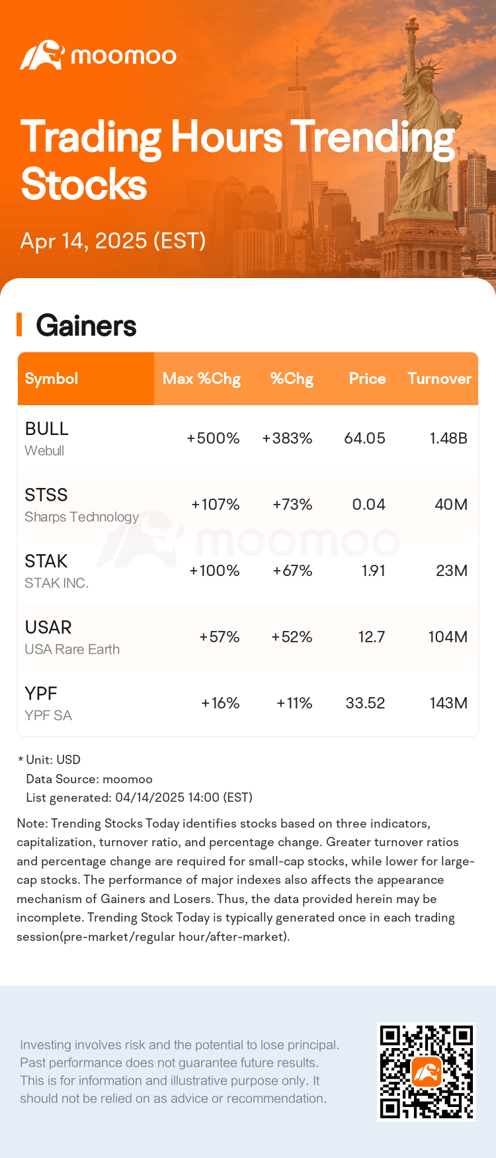
Task: Open the STSS Sharps Technology row
Action: point(248,505)
